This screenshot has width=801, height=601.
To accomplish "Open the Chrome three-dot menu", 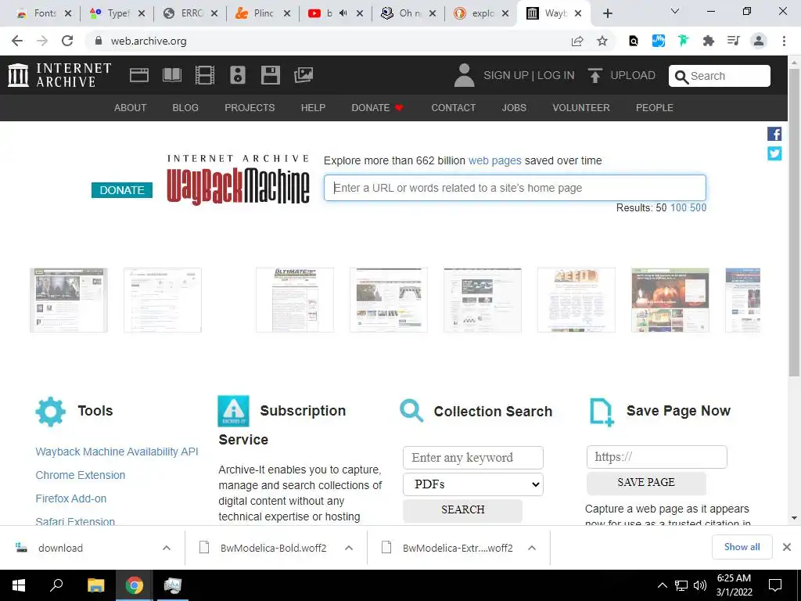I will point(784,41).
